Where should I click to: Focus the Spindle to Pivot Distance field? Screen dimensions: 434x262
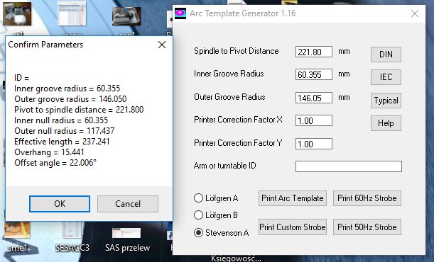point(314,52)
